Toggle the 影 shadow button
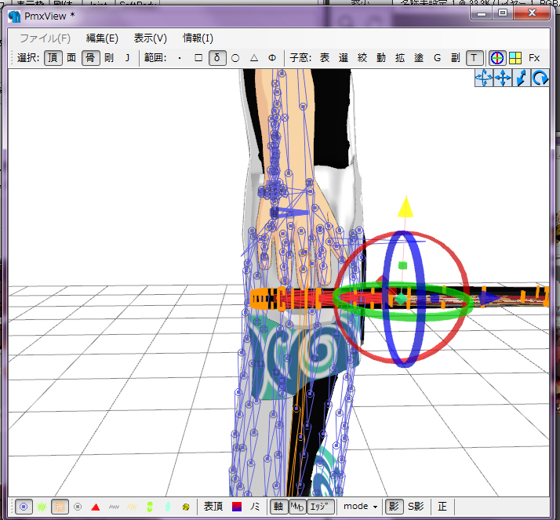The image size is (560, 520). (x=394, y=507)
